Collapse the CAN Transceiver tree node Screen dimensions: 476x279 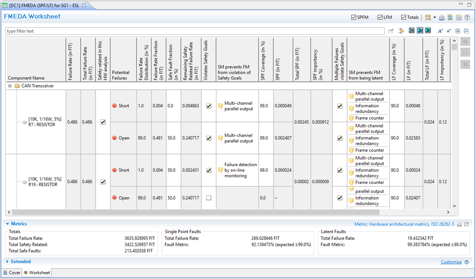click(10, 86)
